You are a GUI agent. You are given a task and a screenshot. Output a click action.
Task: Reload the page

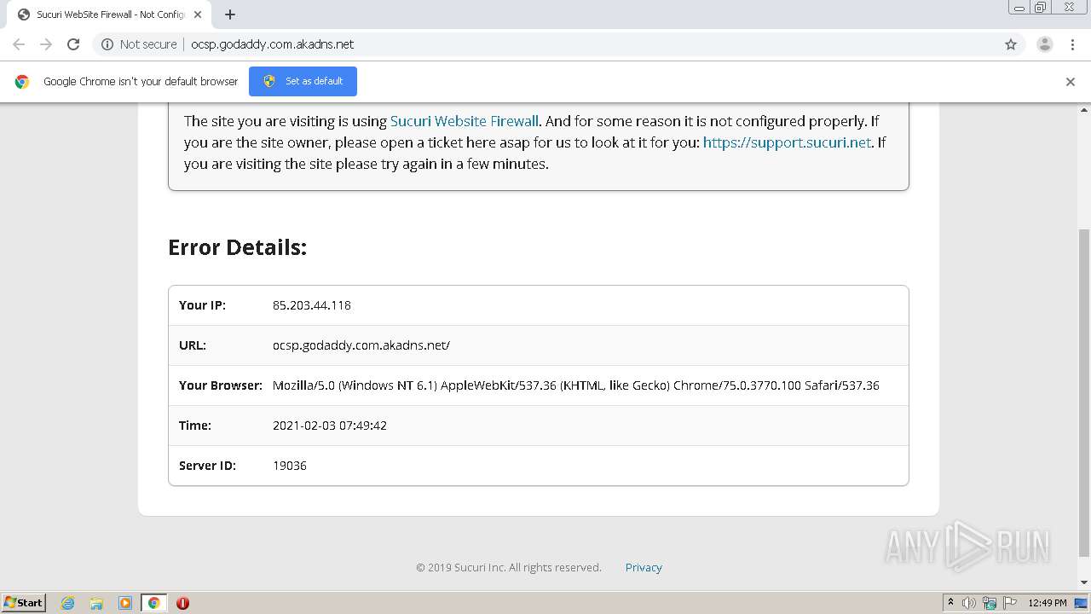pos(73,44)
